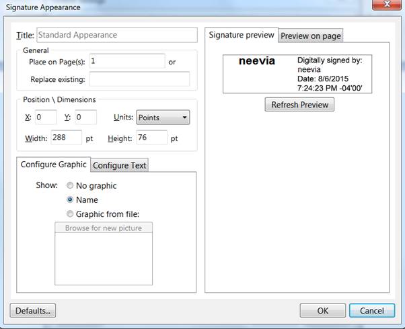Switch to the Configure Text tab
The width and height of the screenshot is (405, 329).
[x=119, y=165]
